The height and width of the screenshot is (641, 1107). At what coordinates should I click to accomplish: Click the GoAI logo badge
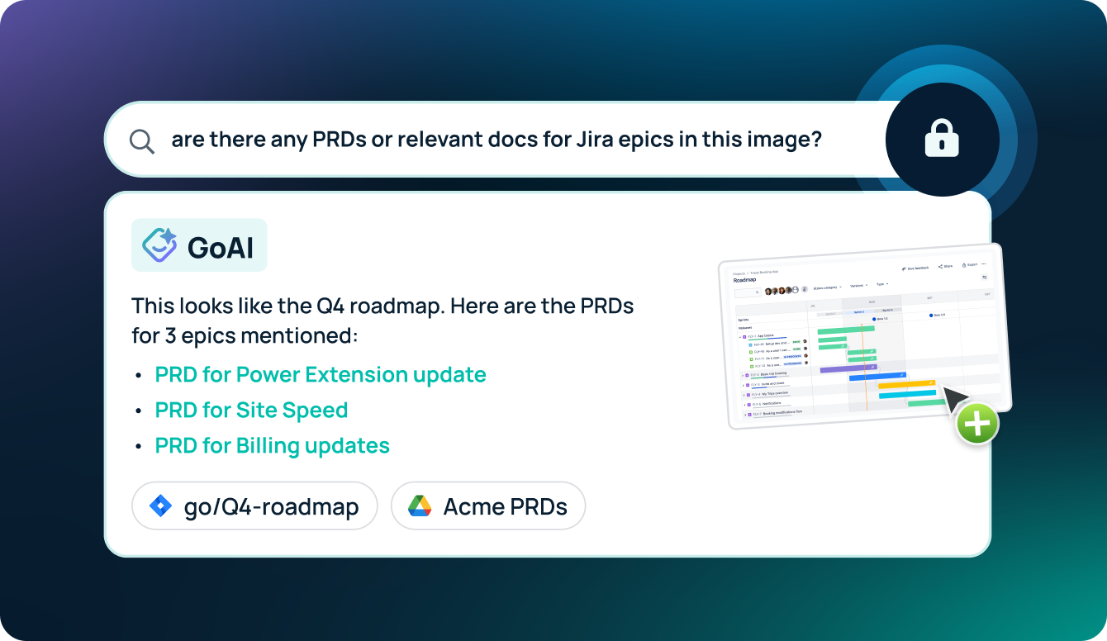click(199, 245)
